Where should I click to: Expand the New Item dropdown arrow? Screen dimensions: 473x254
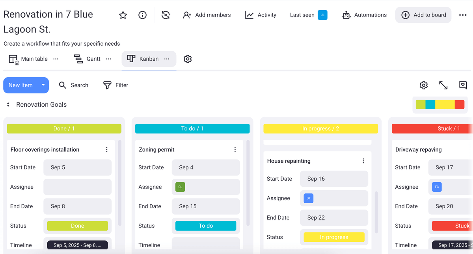(x=43, y=85)
